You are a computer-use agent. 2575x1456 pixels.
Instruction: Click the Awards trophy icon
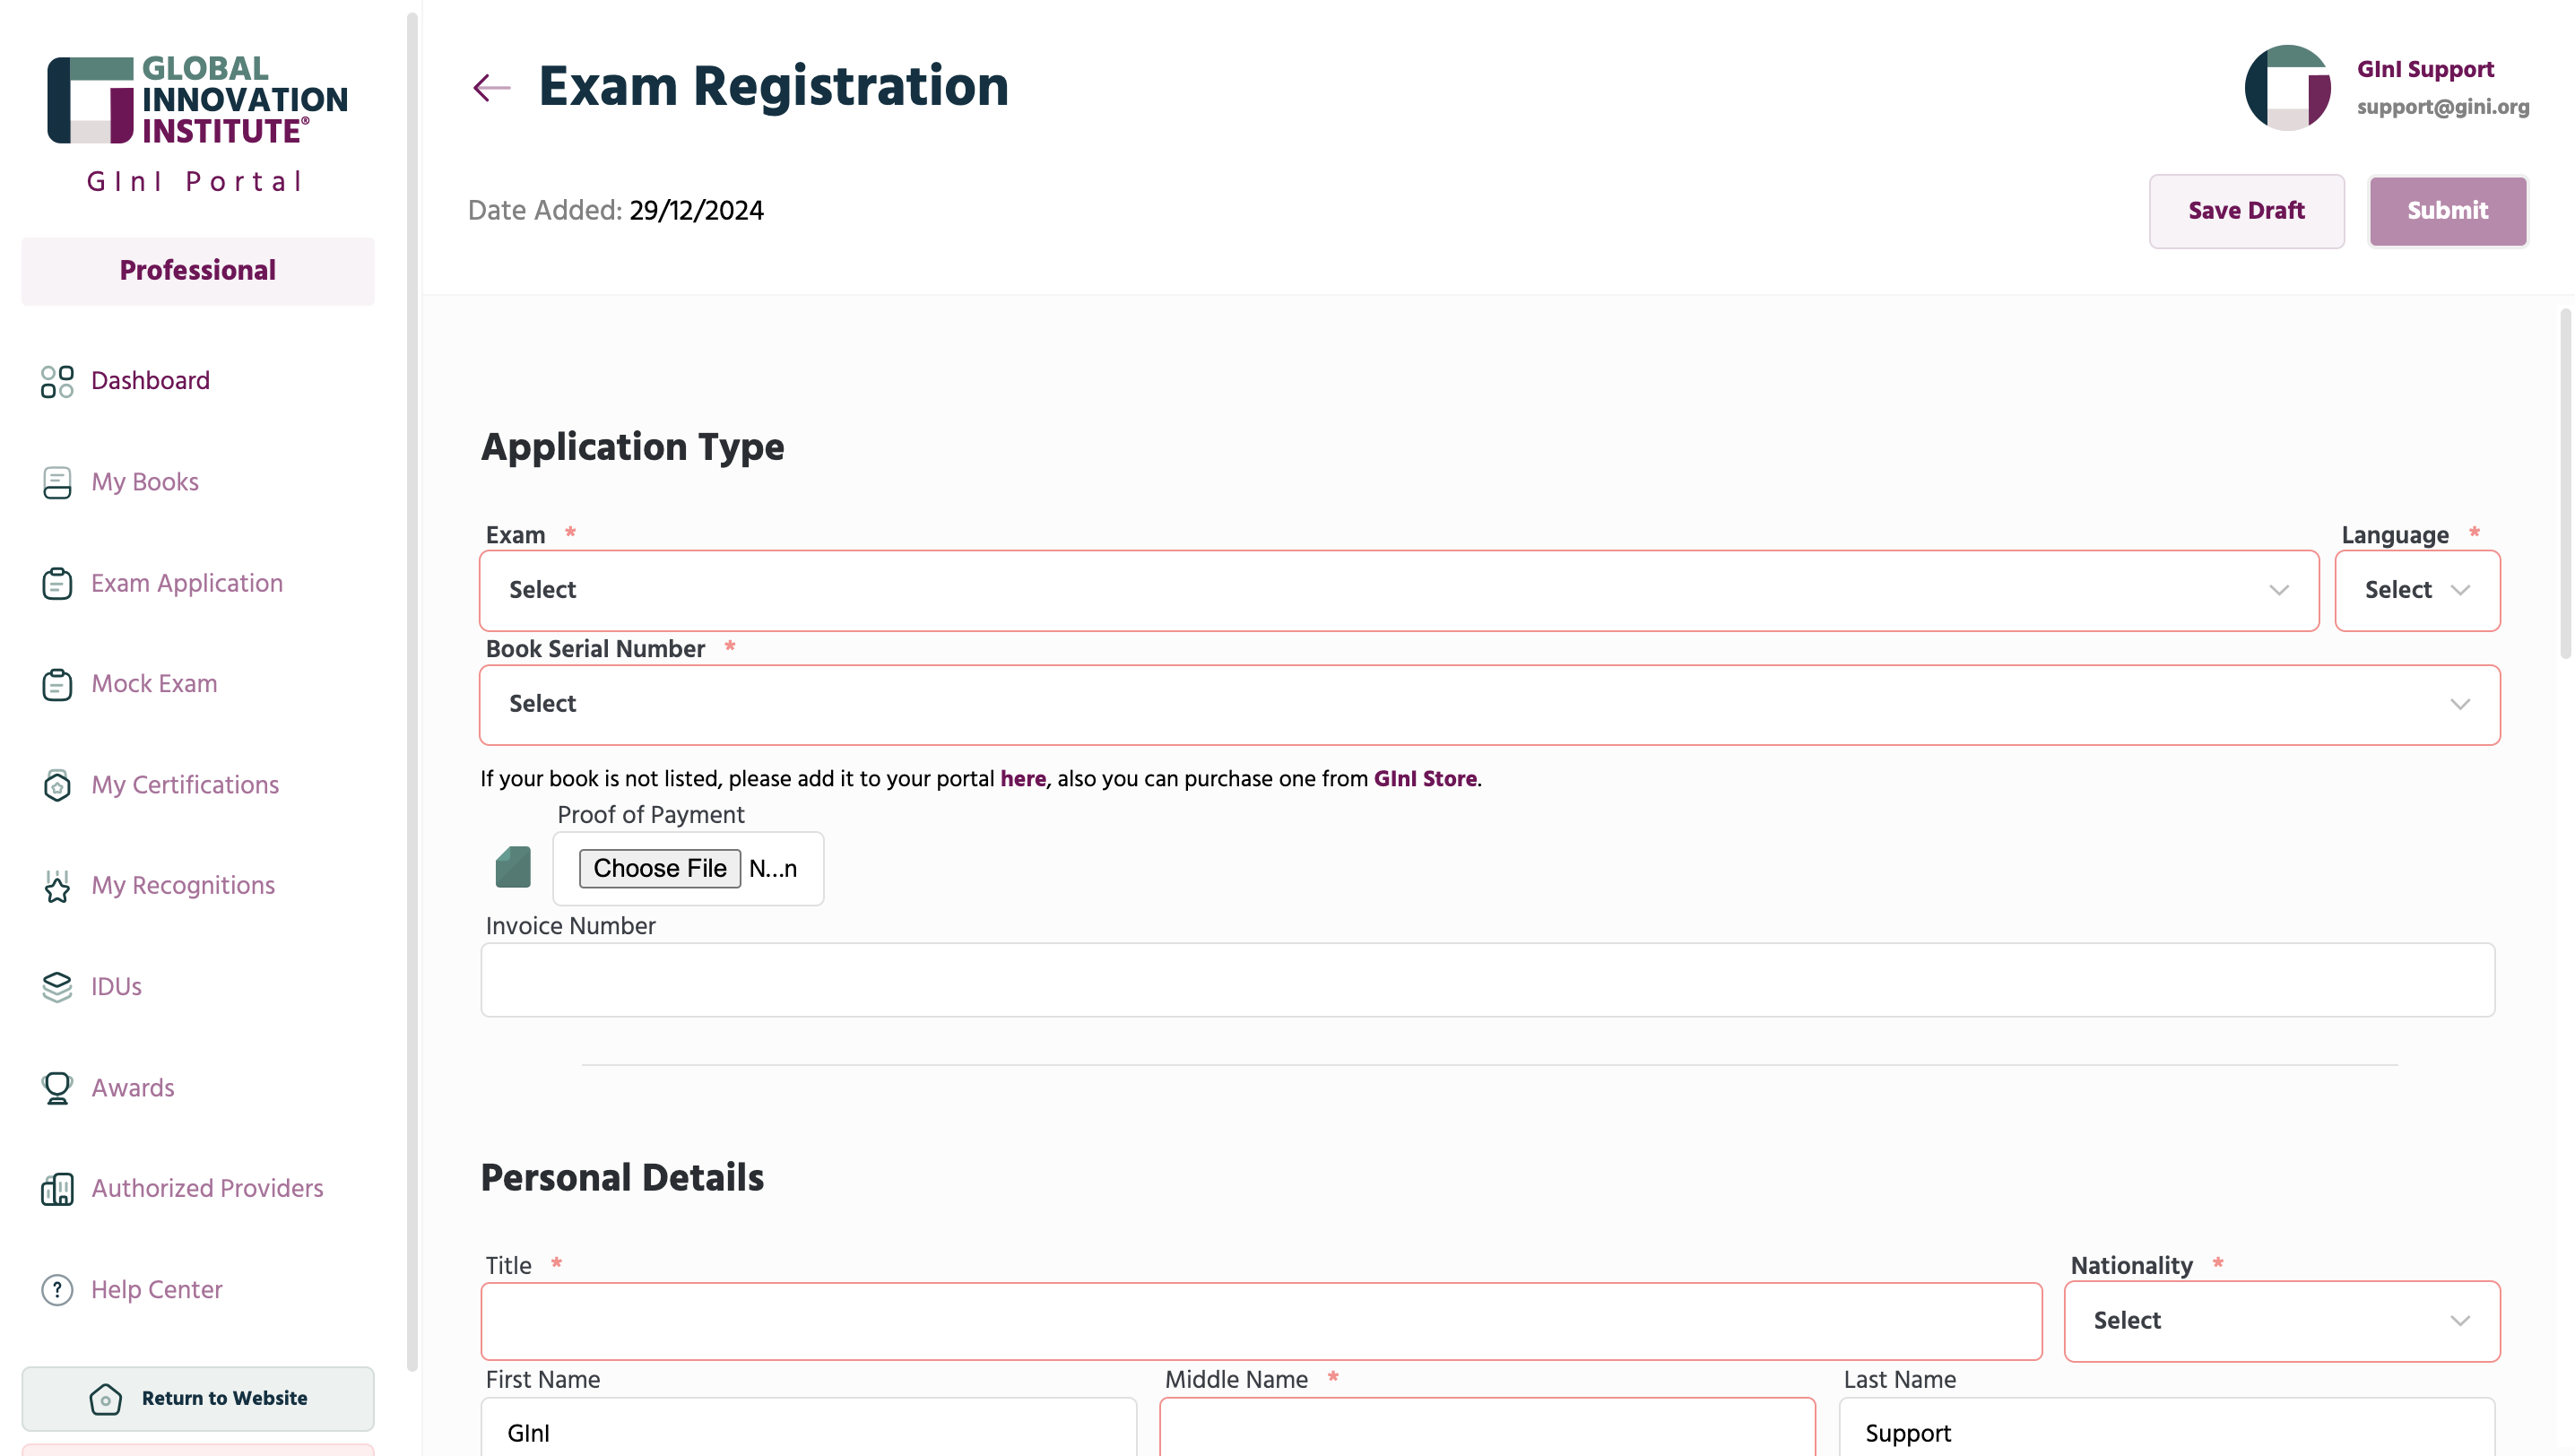click(57, 1088)
